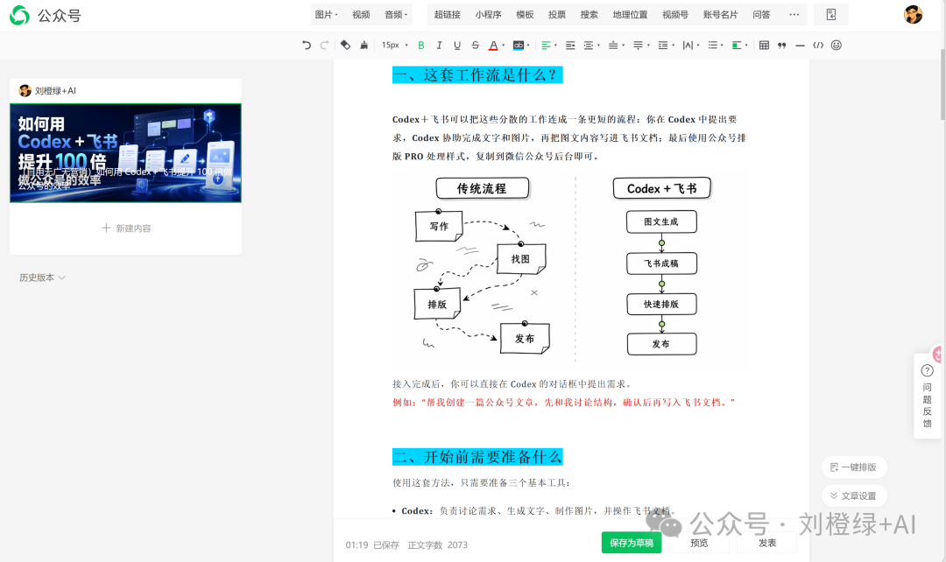
Task: Select the article cover thumbnail in sidebar
Action: [x=125, y=152]
